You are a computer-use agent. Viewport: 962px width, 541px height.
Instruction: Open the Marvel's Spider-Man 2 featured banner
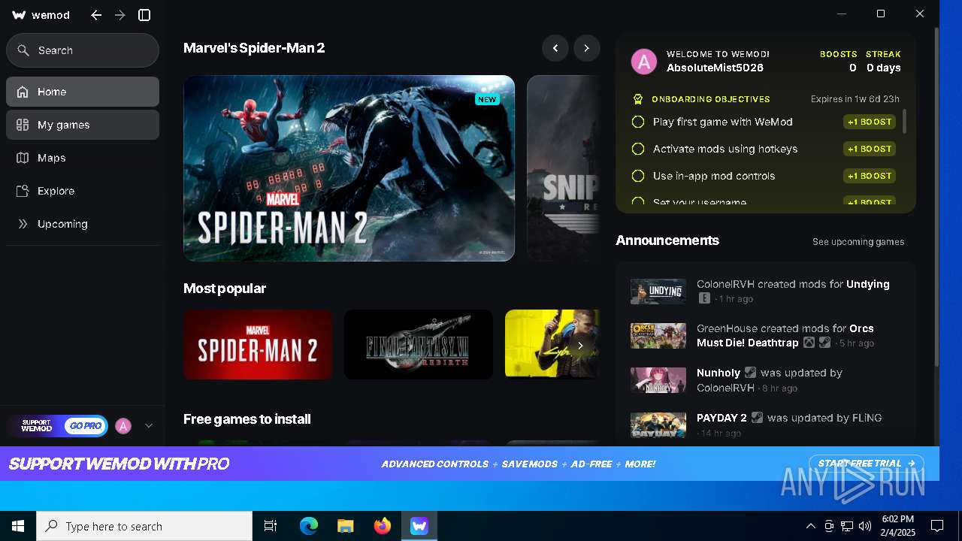[x=349, y=168]
